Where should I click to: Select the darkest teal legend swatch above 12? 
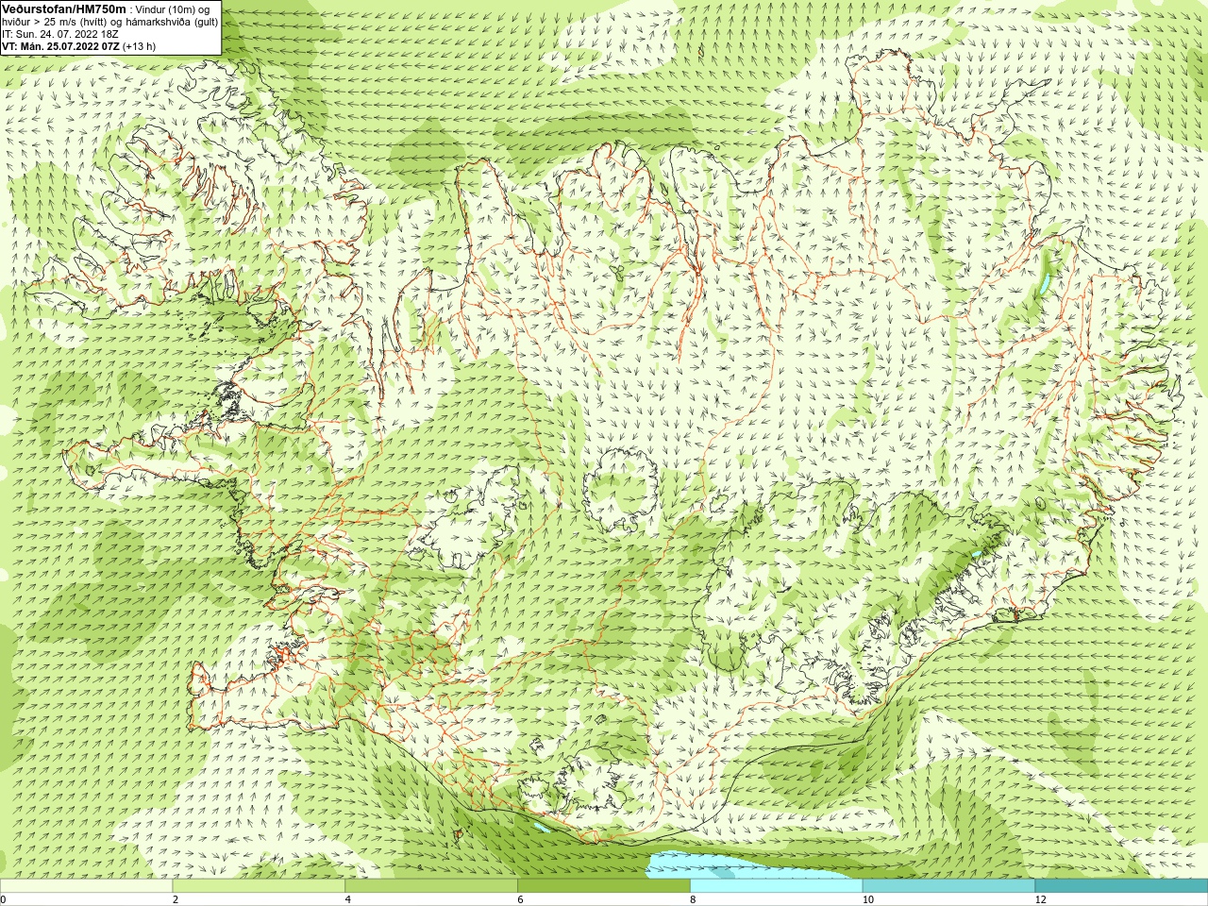click(1121, 885)
